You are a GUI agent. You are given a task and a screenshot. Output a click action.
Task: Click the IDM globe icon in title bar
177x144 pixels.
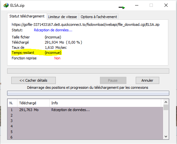coord(6,5)
